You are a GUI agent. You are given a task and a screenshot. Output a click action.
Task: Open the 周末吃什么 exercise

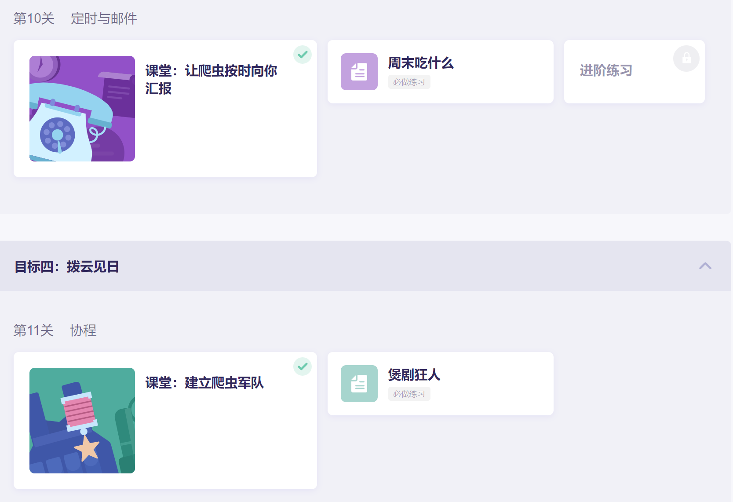440,72
